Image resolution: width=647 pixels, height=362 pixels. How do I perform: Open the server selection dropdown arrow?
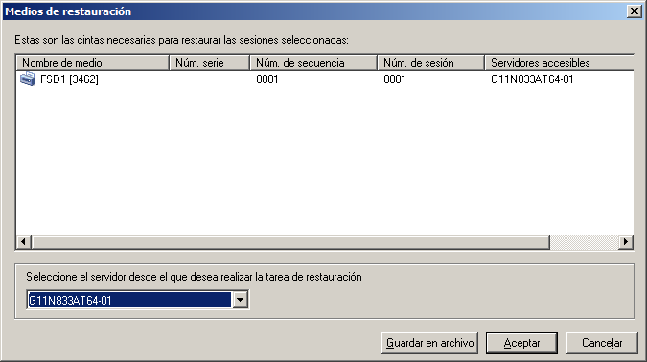coord(241,300)
